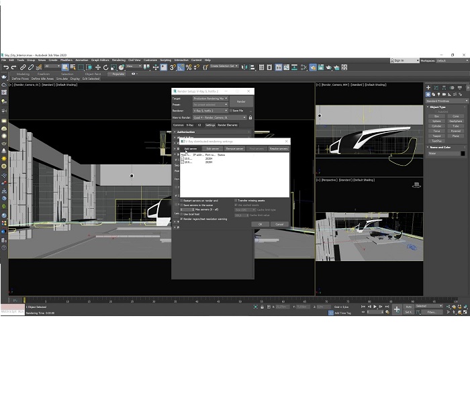Activate Select and Move tool
This screenshot has height=404, width=470.
(x=98, y=67)
